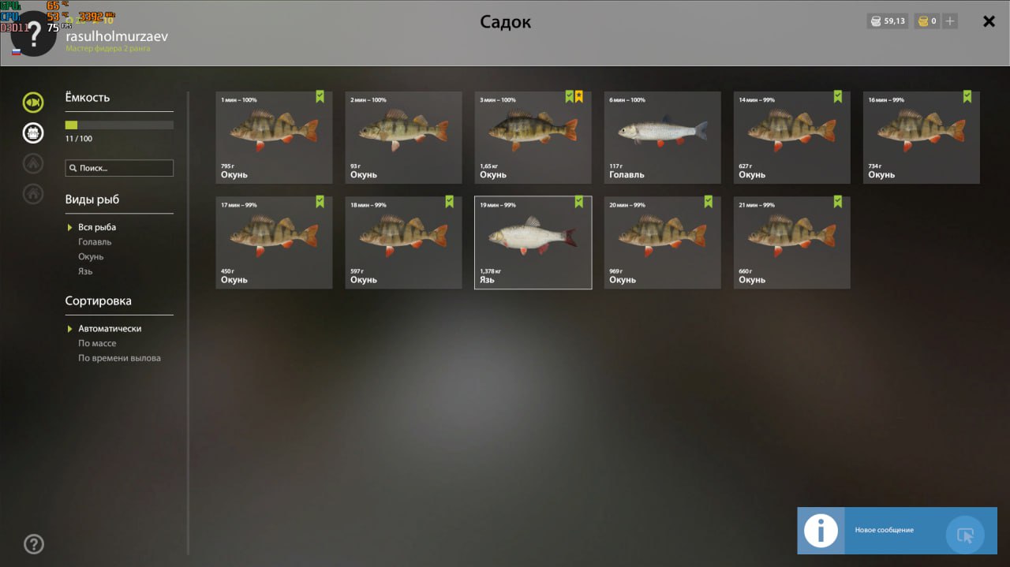Click the silver coins balance icon
1010x567 pixels.
click(875, 21)
